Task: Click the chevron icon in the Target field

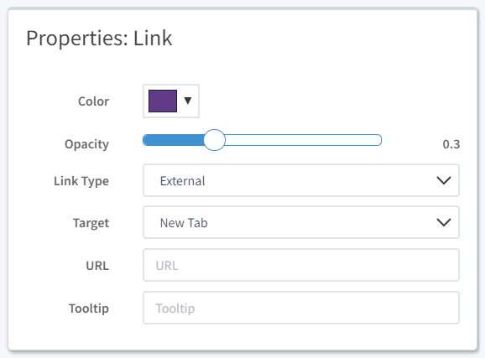Action: 444,222
